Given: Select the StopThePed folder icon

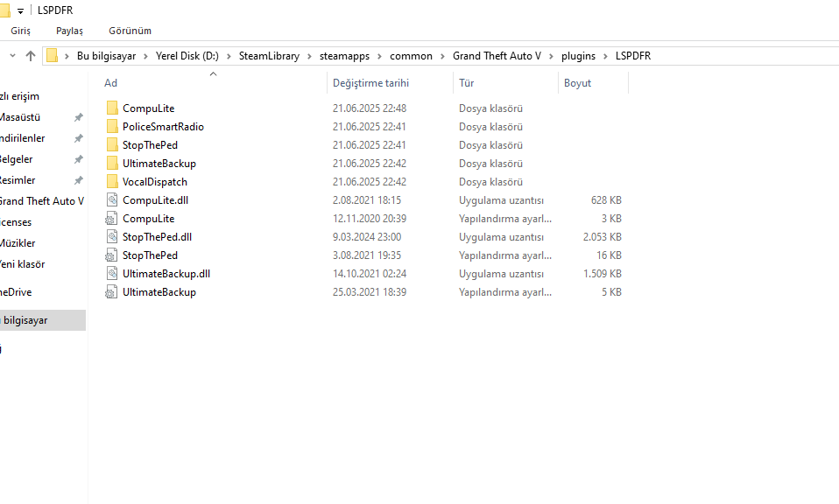Looking at the screenshot, I should (x=112, y=145).
